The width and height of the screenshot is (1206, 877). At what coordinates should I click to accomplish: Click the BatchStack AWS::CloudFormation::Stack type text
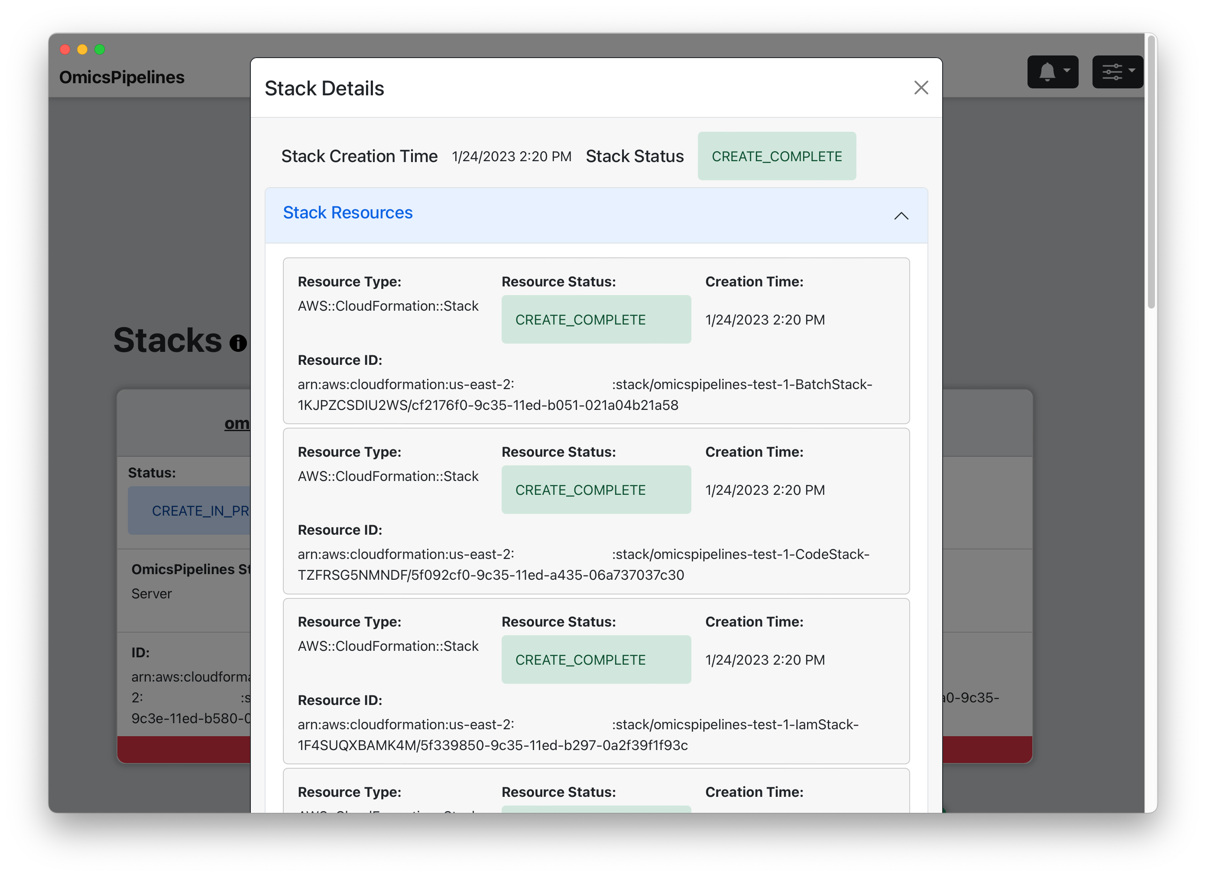[388, 306]
